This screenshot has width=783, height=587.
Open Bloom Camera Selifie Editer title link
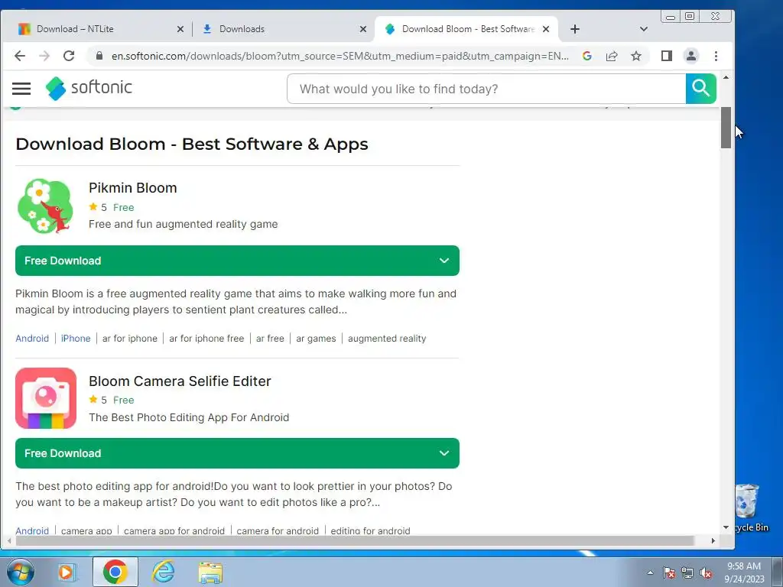click(x=180, y=381)
